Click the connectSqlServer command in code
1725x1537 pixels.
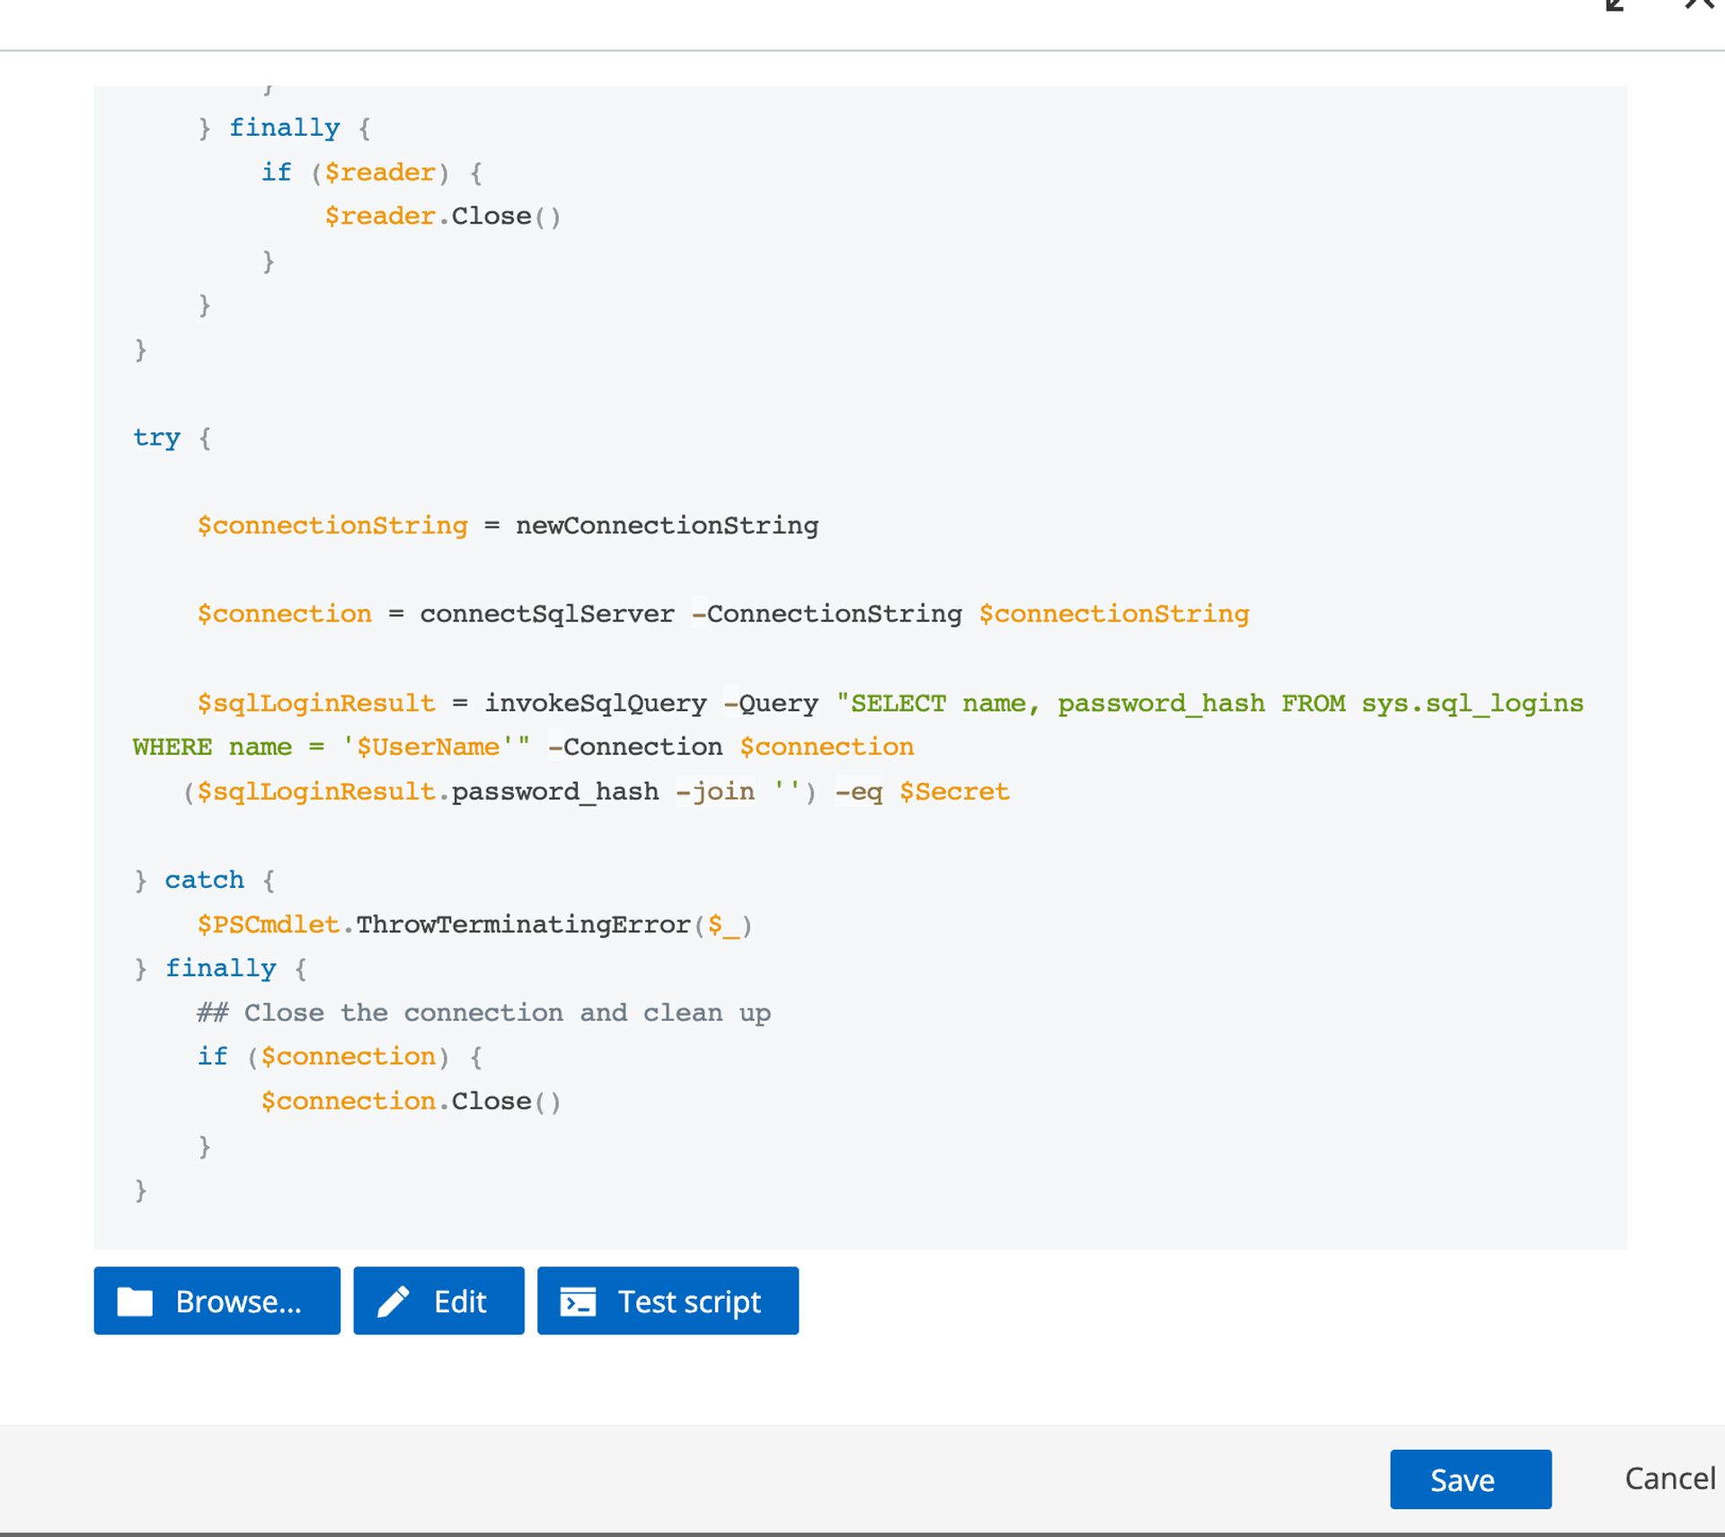click(x=546, y=614)
